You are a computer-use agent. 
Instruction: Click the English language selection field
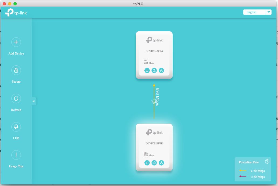coord(254,12)
